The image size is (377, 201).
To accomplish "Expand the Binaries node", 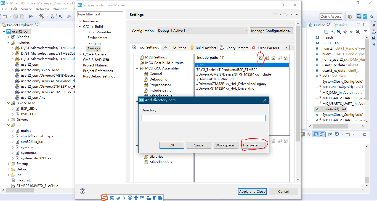I will pos(8,37).
